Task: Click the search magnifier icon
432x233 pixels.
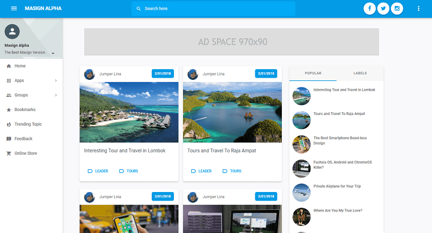Action: [x=139, y=9]
